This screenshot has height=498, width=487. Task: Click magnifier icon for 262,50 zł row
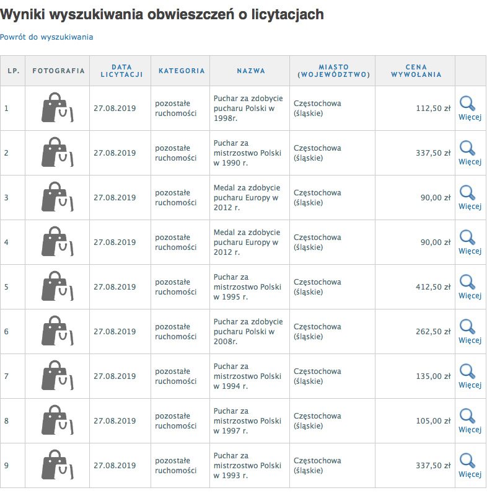468,326
